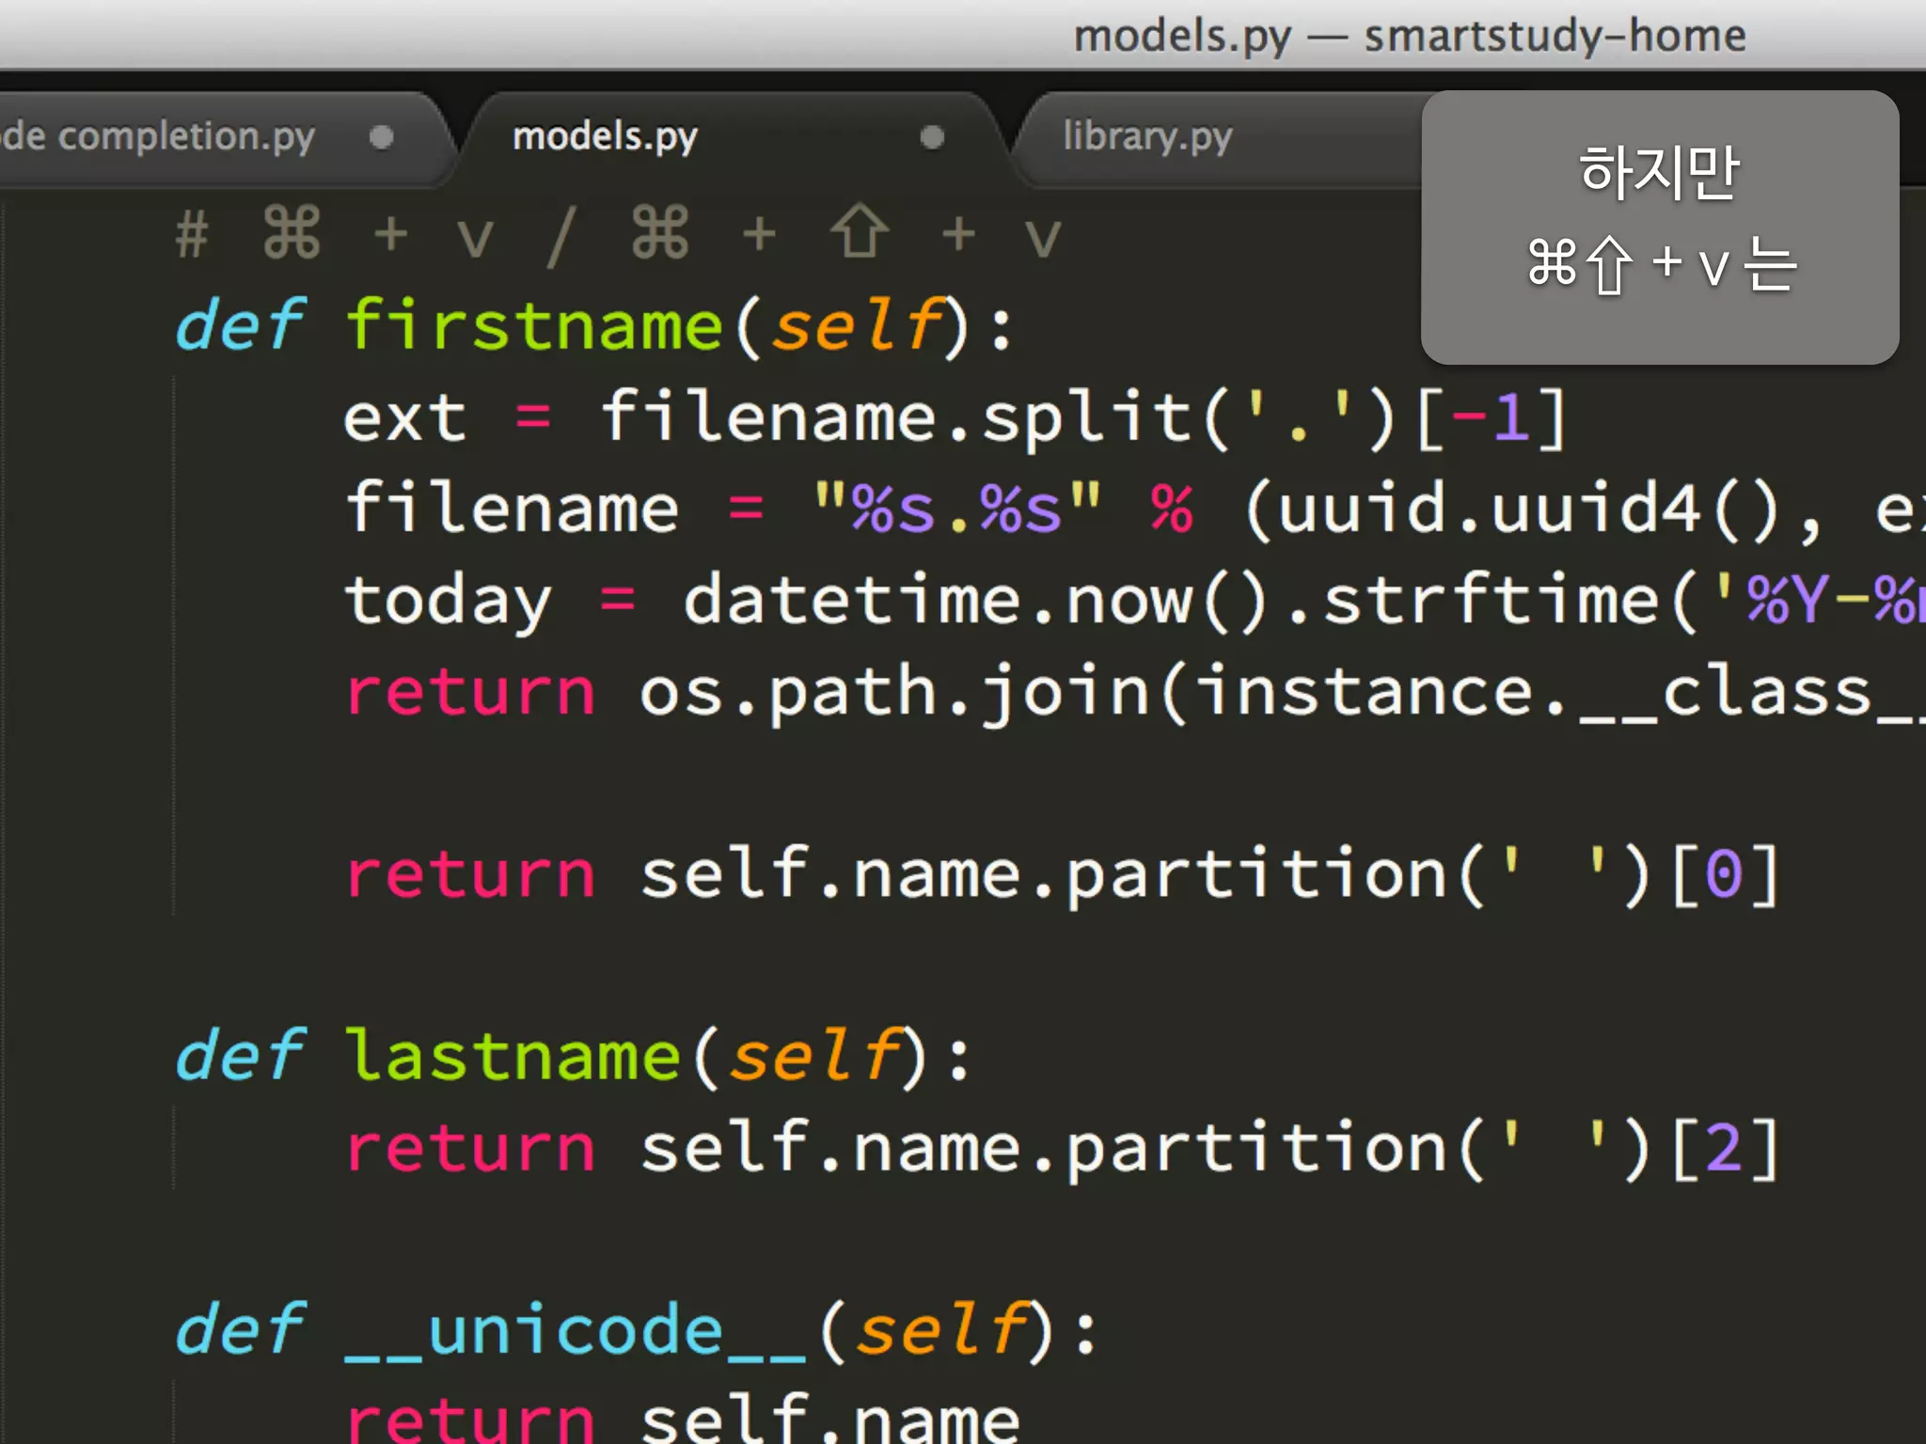The height and width of the screenshot is (1444, 1926).
Task: Click the "%s.%s" format string
Action: click(956, 509)
